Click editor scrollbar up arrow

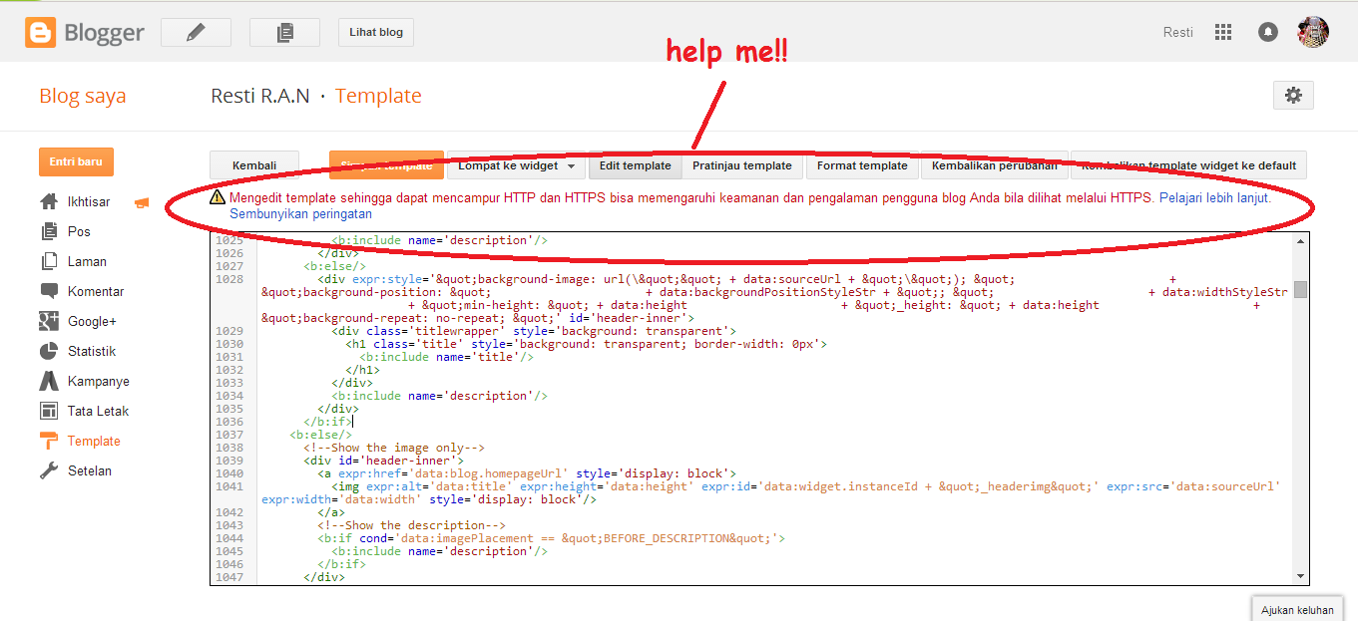point(1300,241)
